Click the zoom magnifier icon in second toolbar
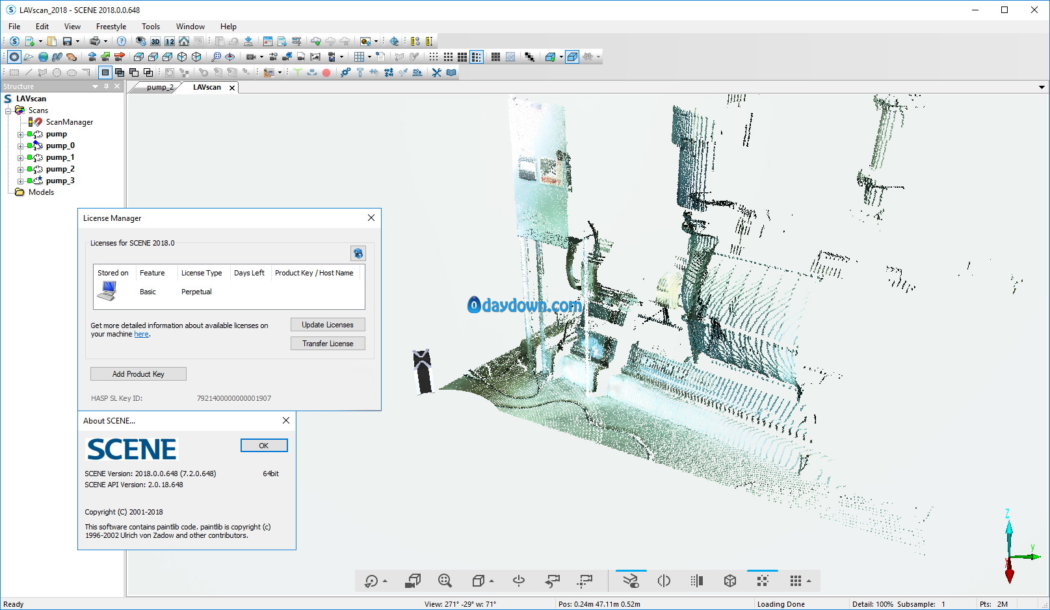Viewport: 1050px width, 610px height. [216, 57]
